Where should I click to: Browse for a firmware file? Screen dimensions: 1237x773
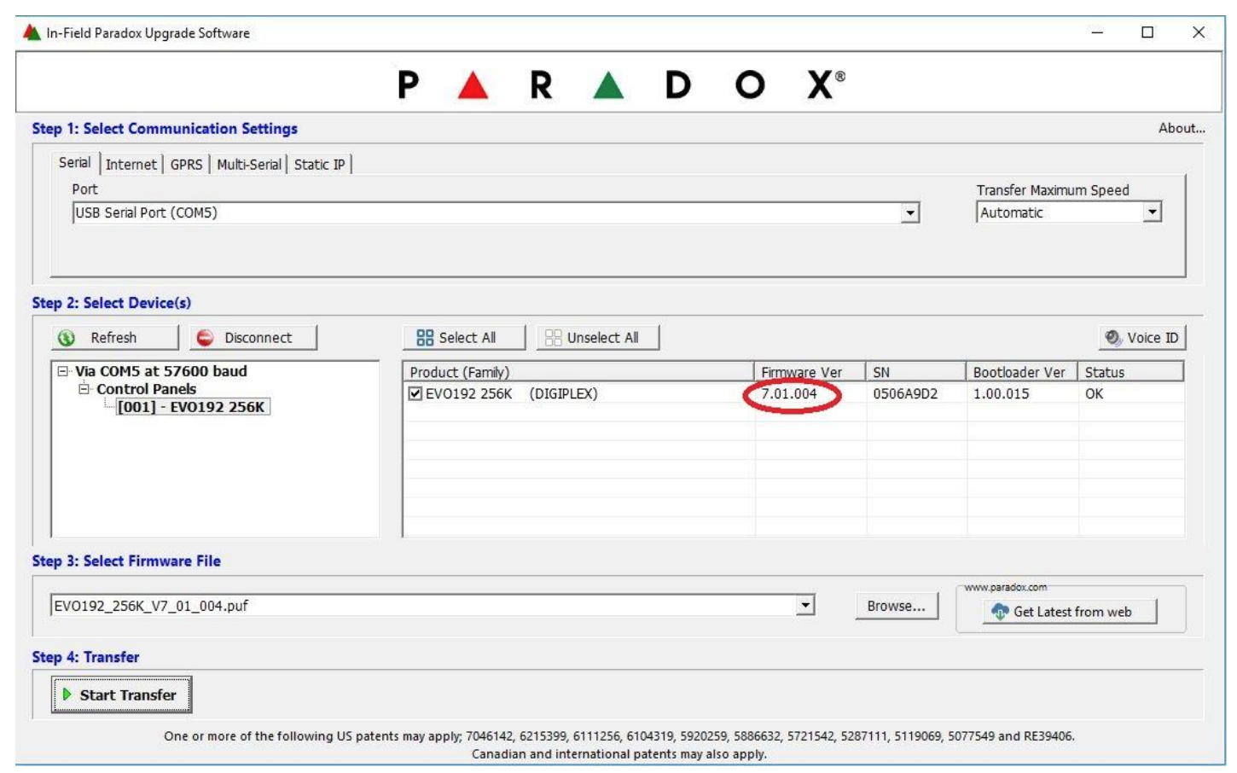pos(896,606)
